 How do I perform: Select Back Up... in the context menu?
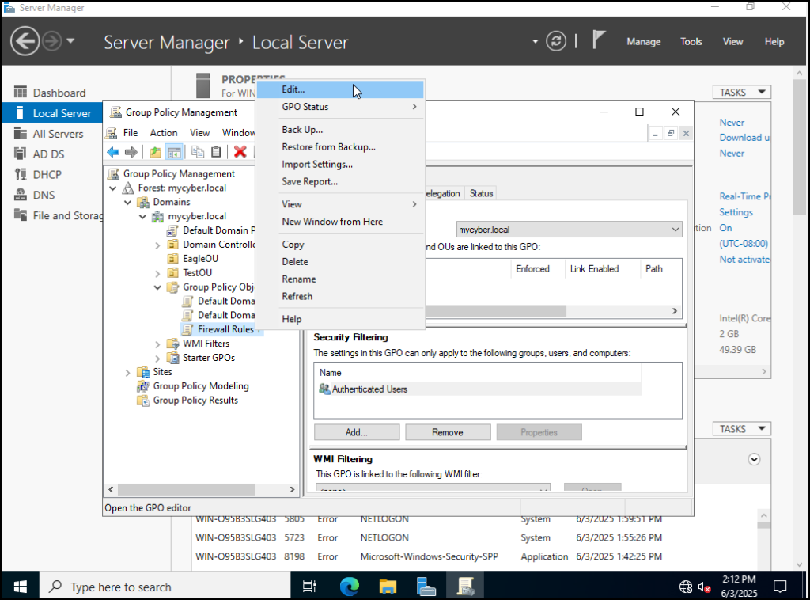(340, 130)
